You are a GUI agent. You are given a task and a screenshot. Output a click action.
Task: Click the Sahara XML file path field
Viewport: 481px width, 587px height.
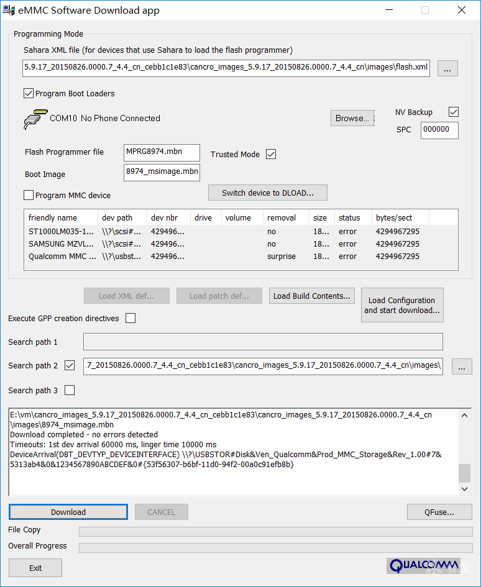pos(226,68)
